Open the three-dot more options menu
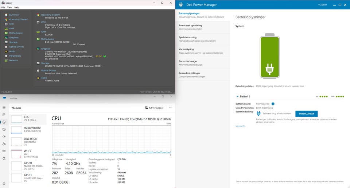 (x=171, y=108)
